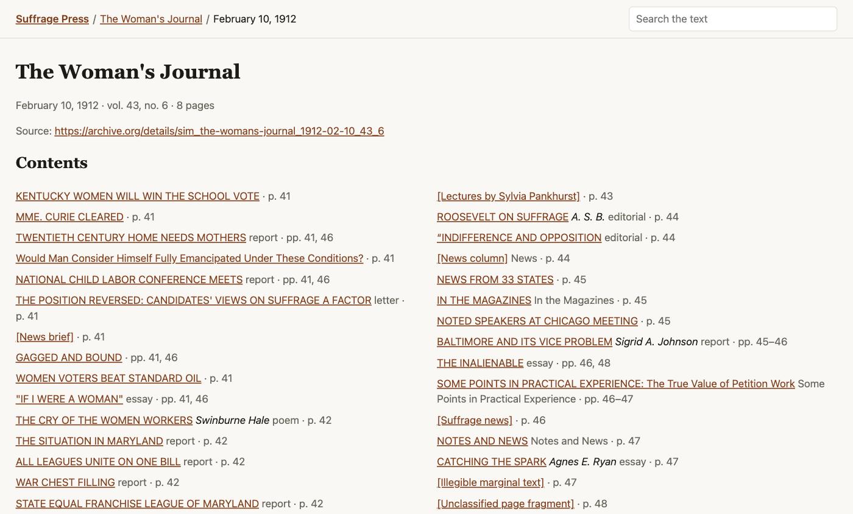853x514 pixels.
Task: Open the MME. CURIE CLEARED article
Action: click(69, 217)
